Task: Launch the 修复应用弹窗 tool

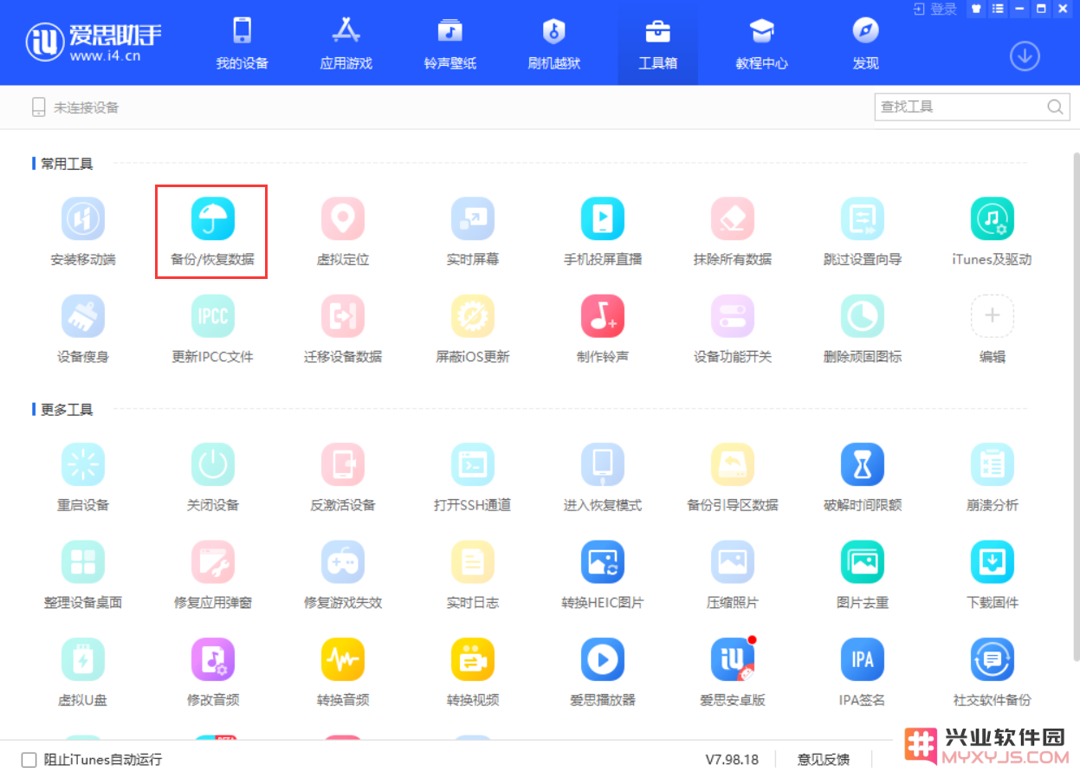Action: point(213,574)
